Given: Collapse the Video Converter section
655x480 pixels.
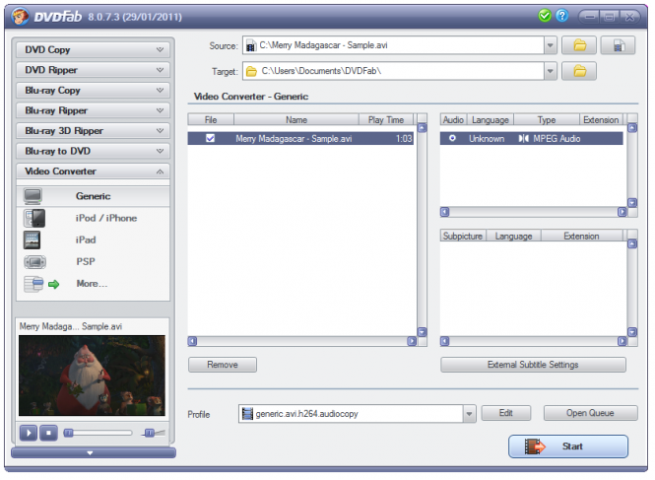Looking at the screenshot, I should pos(93,171).
